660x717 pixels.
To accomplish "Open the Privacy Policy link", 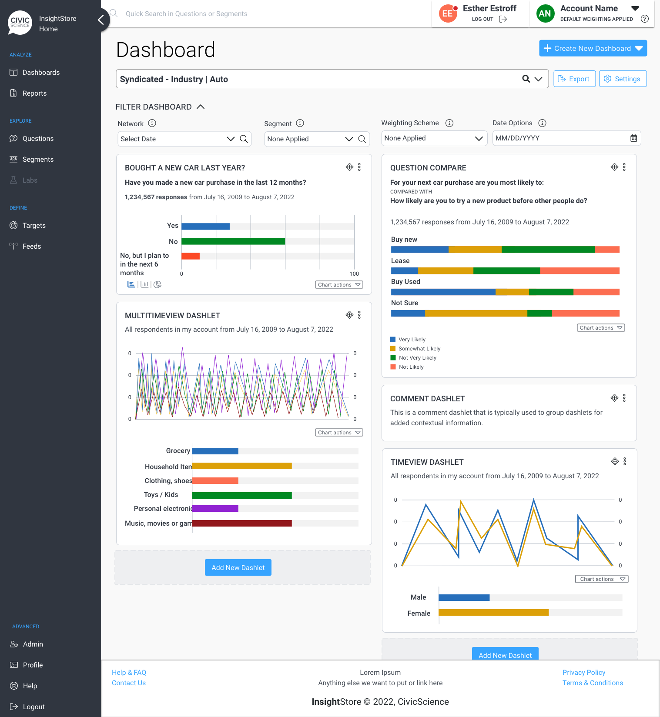I will tap(584, 673).
